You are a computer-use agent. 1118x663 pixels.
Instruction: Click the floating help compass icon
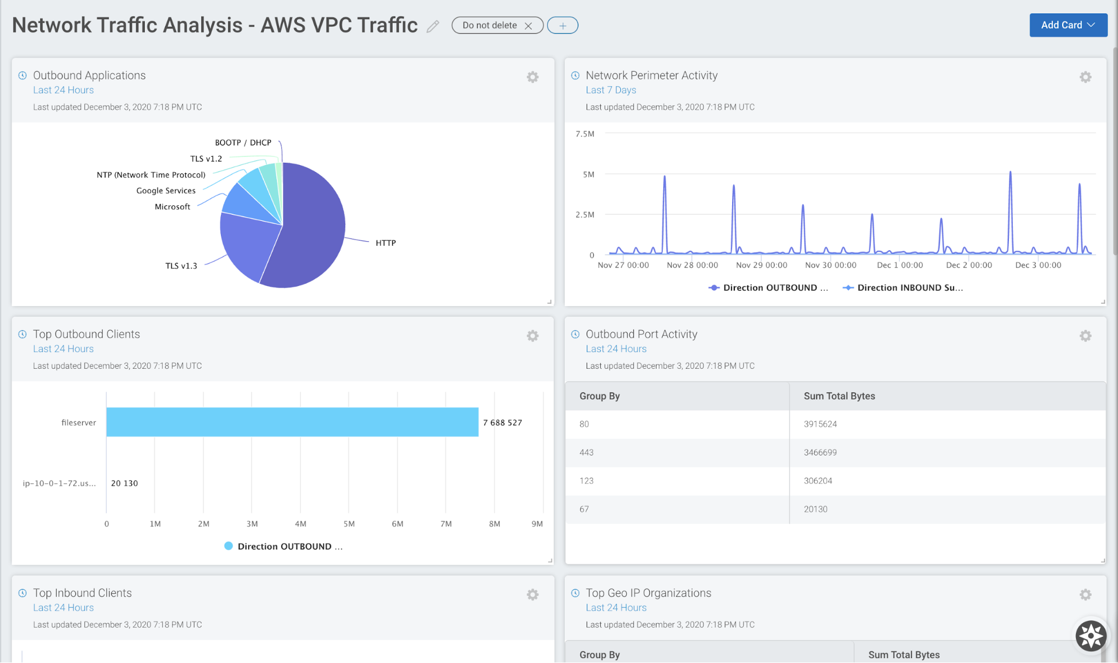click(1091, 636)
